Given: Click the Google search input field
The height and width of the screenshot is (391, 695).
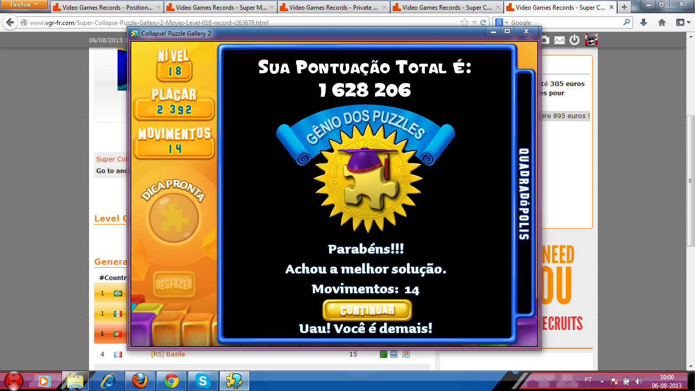Looking at the screenshot, I should [565, 22].
